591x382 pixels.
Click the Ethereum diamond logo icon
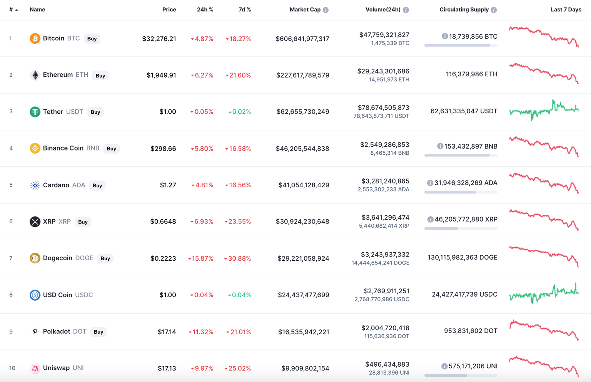point(35,75)
